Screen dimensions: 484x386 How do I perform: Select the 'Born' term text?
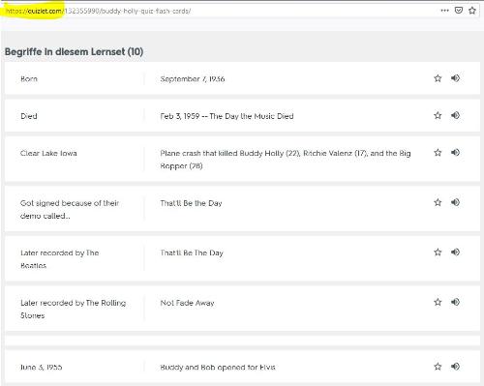(x=29, y=79)
